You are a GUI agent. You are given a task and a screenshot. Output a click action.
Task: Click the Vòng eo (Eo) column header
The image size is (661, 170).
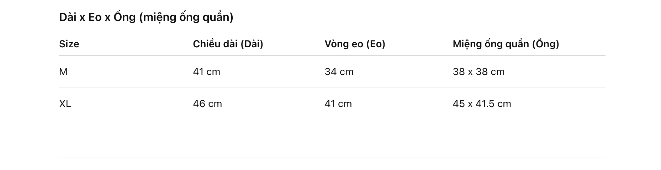point(355,44)
